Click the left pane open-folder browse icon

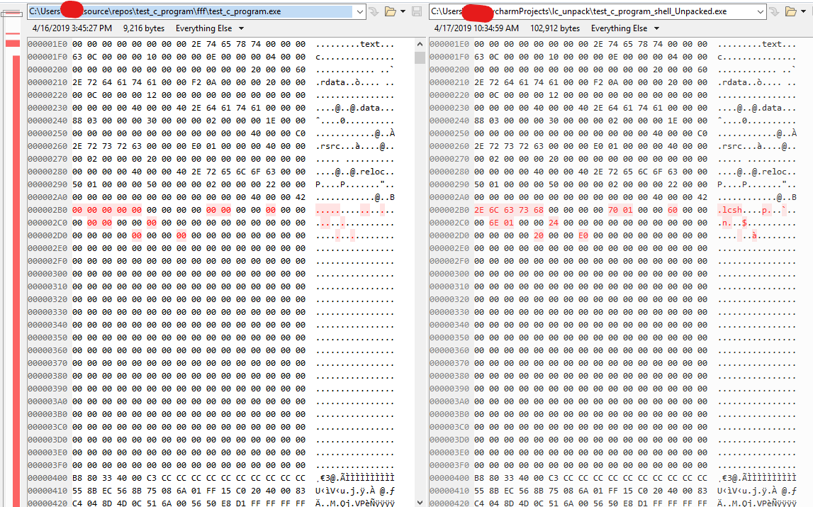[x=391, y=11]
